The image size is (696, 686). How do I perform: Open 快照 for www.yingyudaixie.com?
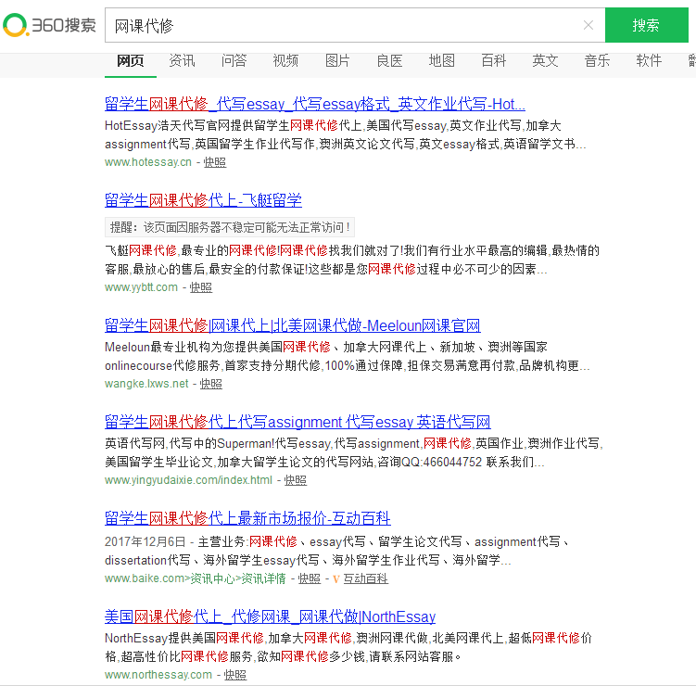click(x=296, y=480)
